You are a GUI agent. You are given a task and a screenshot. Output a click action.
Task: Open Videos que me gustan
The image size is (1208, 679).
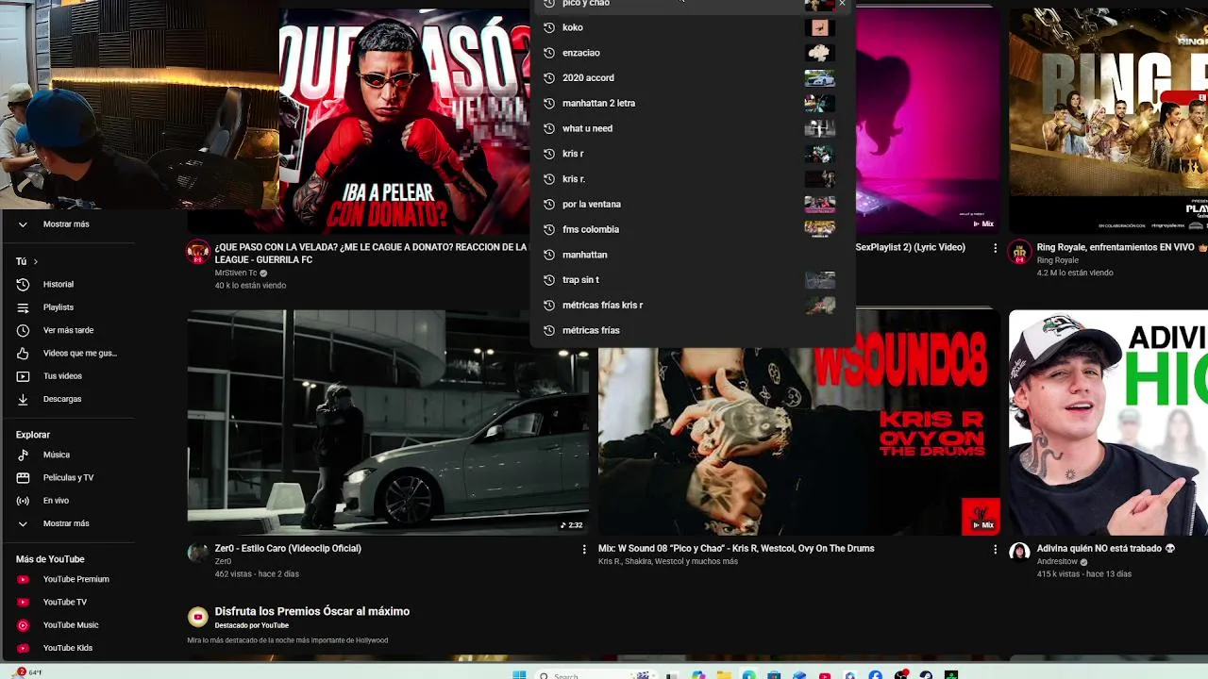point(66,353)
